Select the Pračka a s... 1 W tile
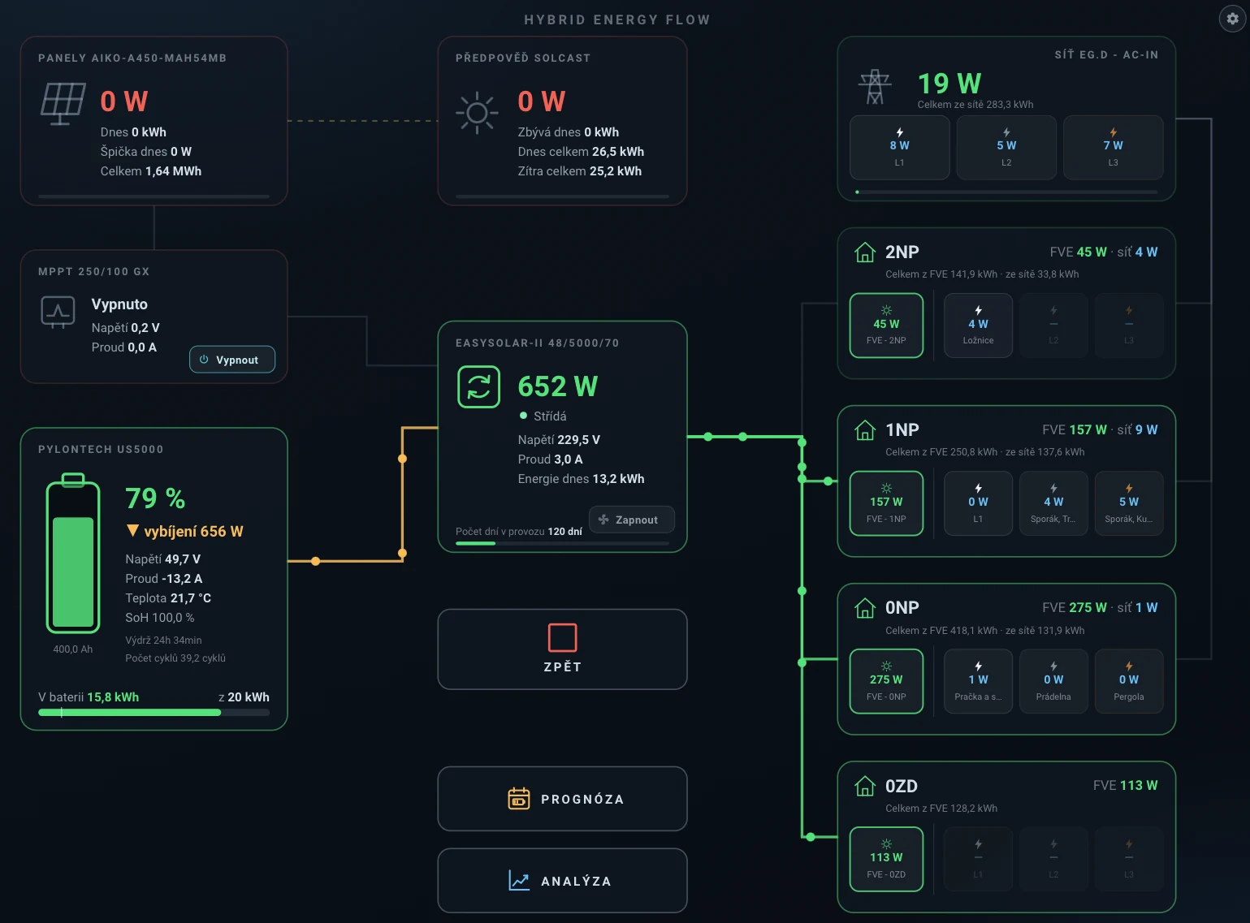Image resolution: width=1250 pixels, height=923 pixels. point(978,681)
